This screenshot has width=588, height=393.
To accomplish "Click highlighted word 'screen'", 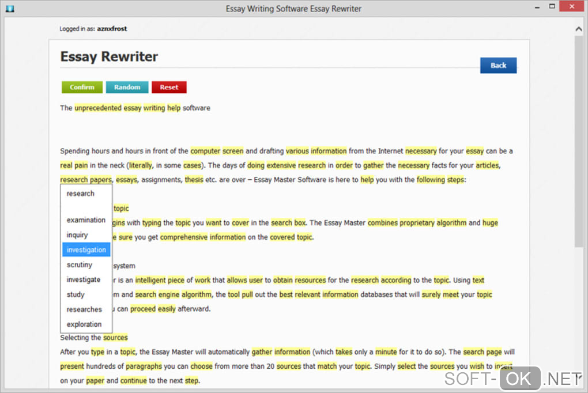I will tap(233, 151).
